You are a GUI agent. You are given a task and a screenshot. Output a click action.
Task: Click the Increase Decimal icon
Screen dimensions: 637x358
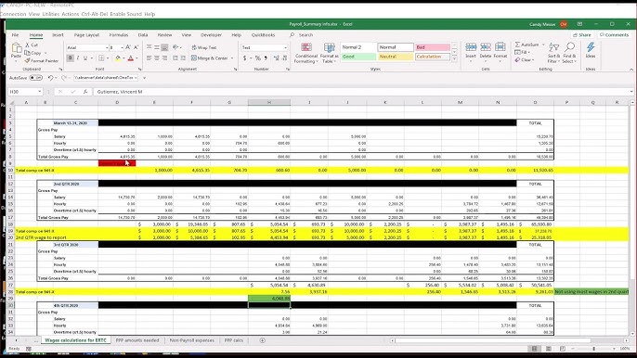pos(276,58)
